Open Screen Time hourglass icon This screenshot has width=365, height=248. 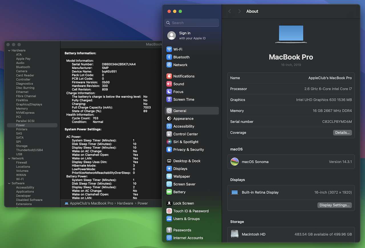point(169,99)
